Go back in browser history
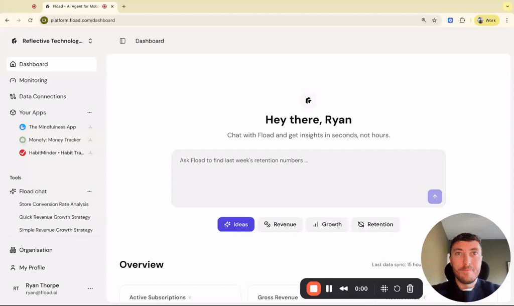This screenshot has height=306, width=514. [7, 20]
